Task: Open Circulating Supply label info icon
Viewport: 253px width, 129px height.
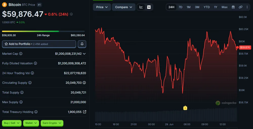Action: point(30,83)
